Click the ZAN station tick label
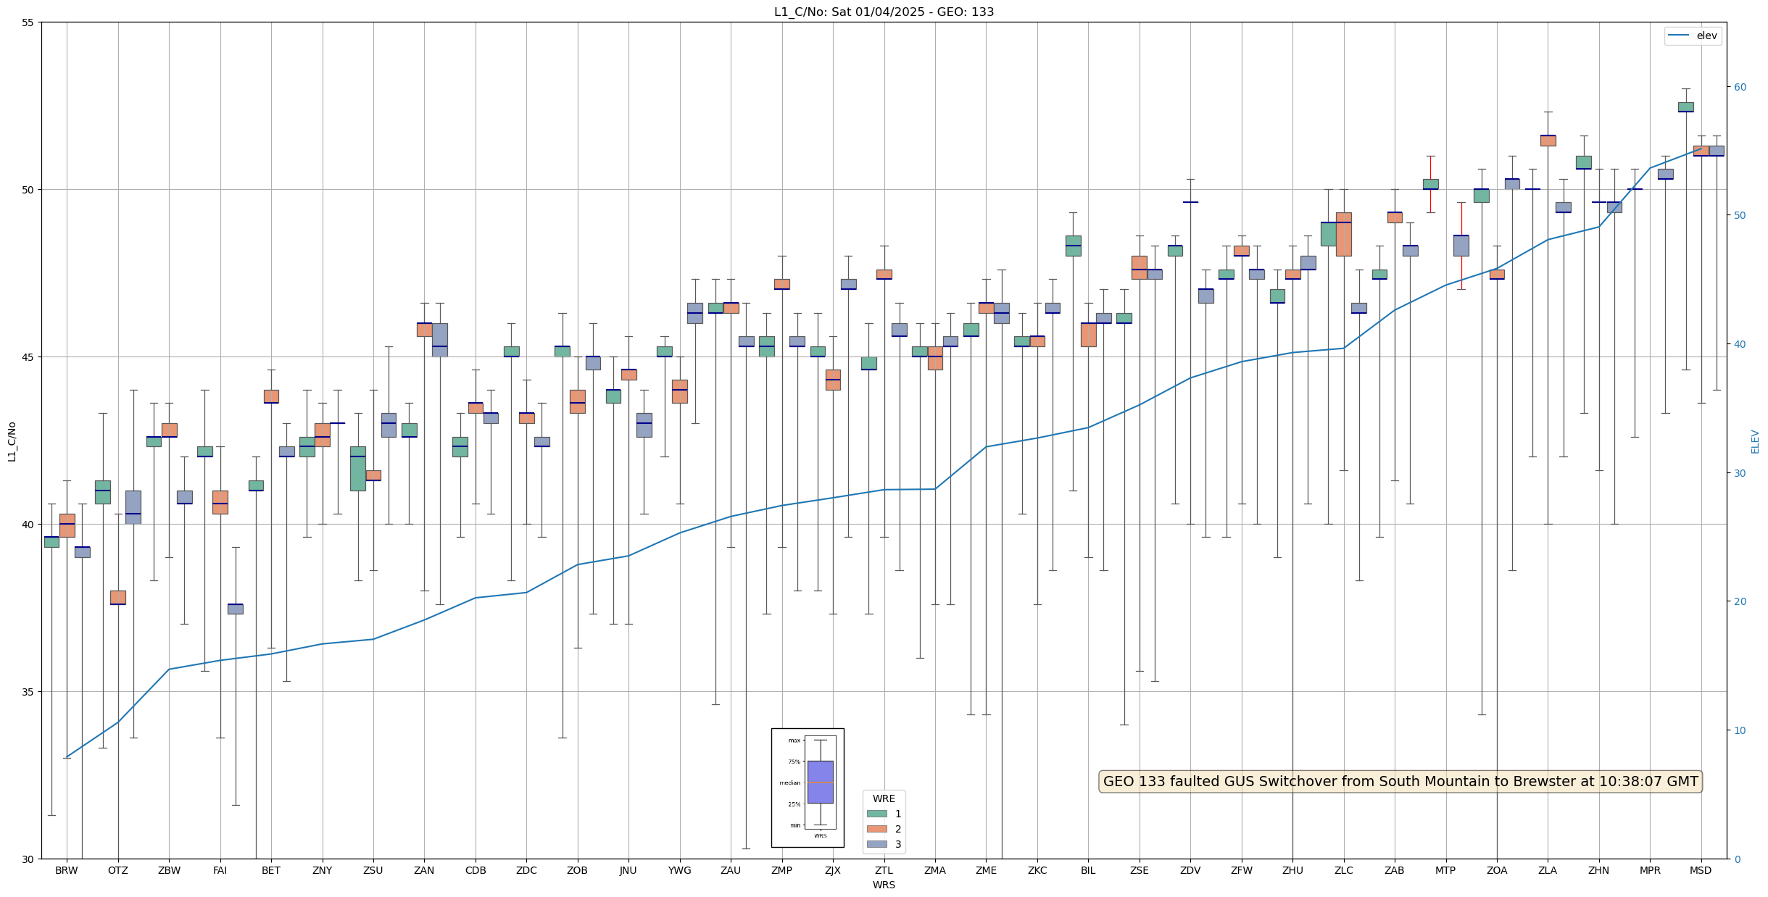 point(424,870)
